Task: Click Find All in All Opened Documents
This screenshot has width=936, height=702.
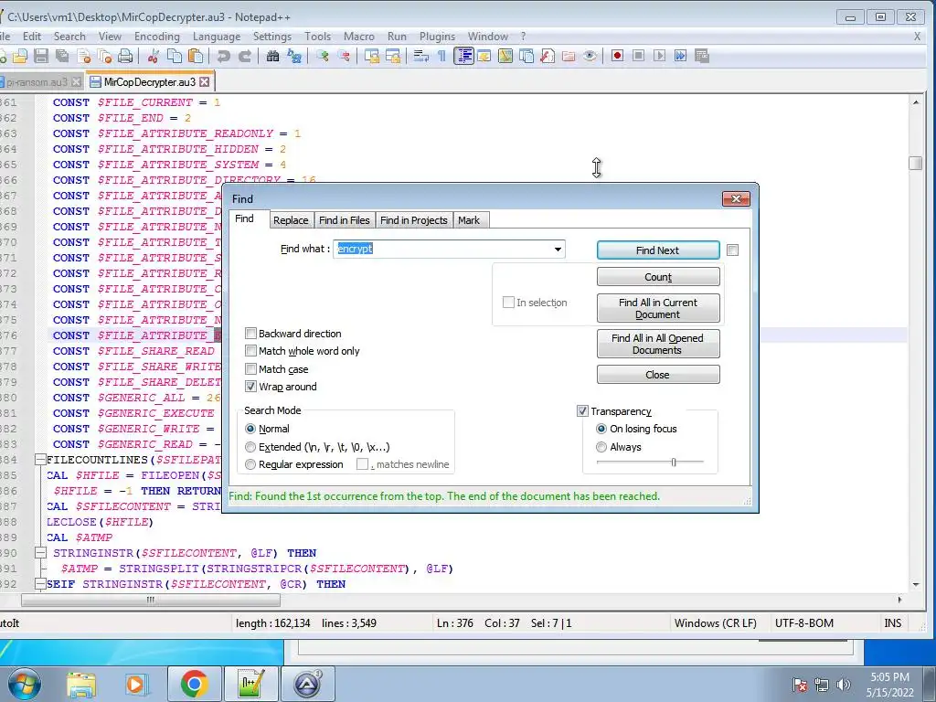Action: click(x=658, y=344)
